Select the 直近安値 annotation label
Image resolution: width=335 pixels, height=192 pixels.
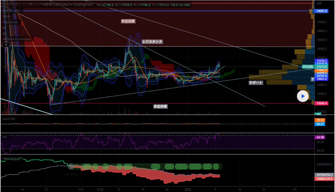tap(160, 106)
